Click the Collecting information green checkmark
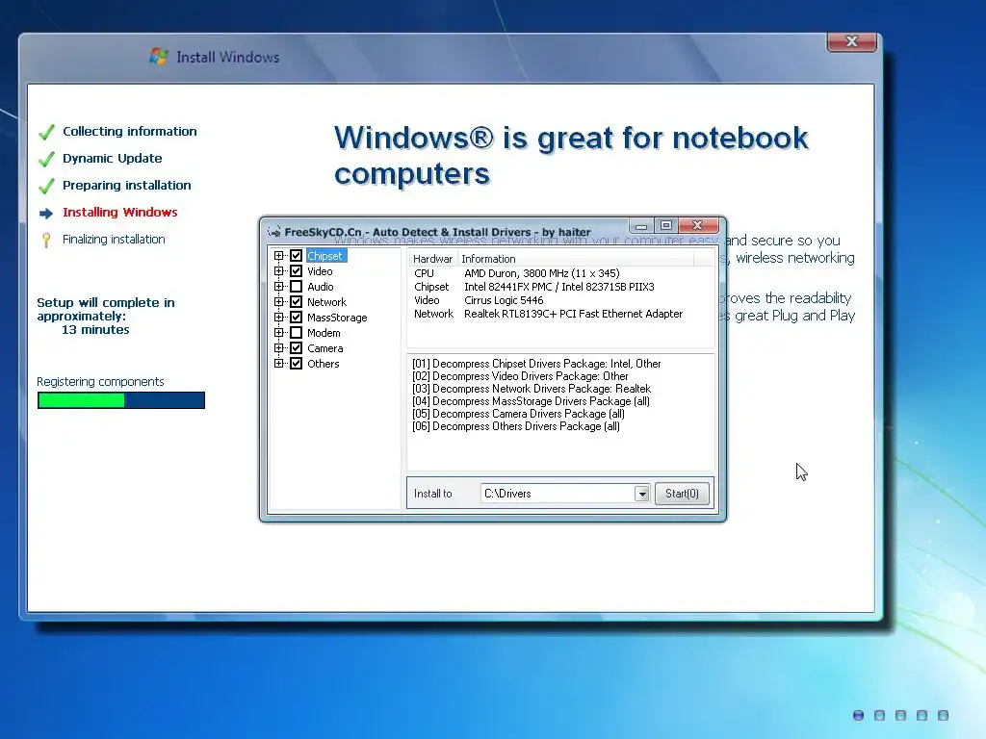The image size is (986, 739). 46,132
